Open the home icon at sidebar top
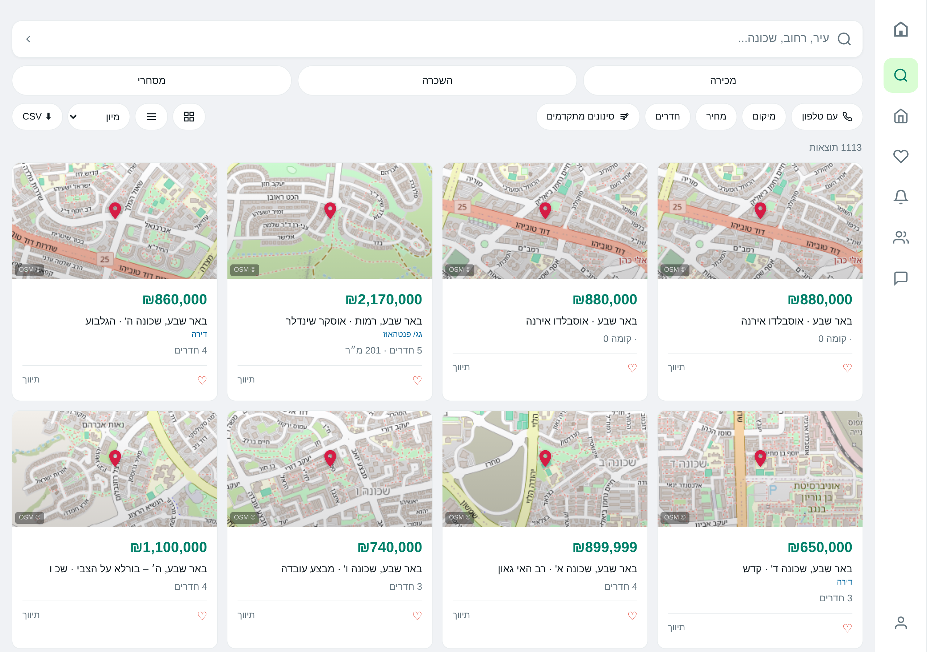This screenshot has height=652, width=927. [x=900, y=29]
